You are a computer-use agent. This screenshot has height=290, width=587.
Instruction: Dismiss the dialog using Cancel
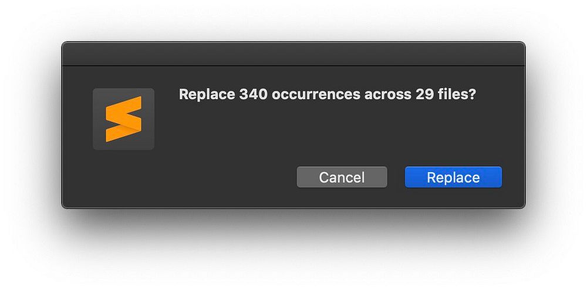(x=342, y=177)
